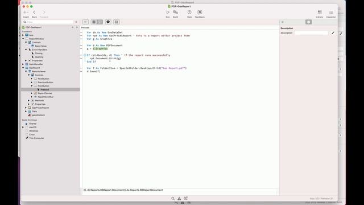Select the PDF-GasReport project item in the navigator
This screenshot has height=205, width=364.
(x=34, y=27)
